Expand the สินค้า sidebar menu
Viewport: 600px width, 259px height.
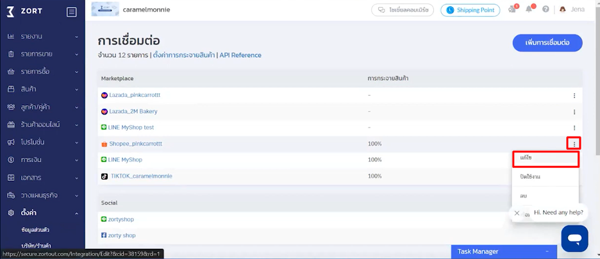tap(42, 89)
